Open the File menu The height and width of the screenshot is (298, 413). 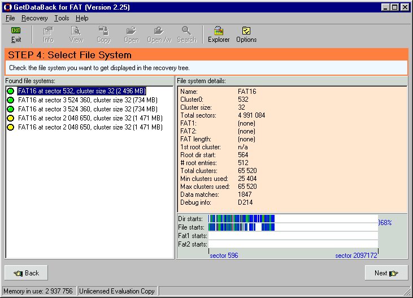click(10, 18)
